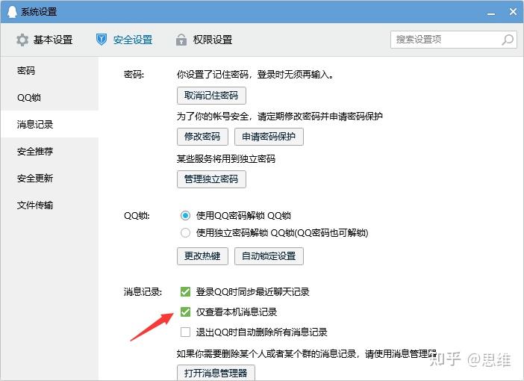Uncheck 仅查看本机消息记录
This screenshot has height=381, width=524.
tap(185, 312)
